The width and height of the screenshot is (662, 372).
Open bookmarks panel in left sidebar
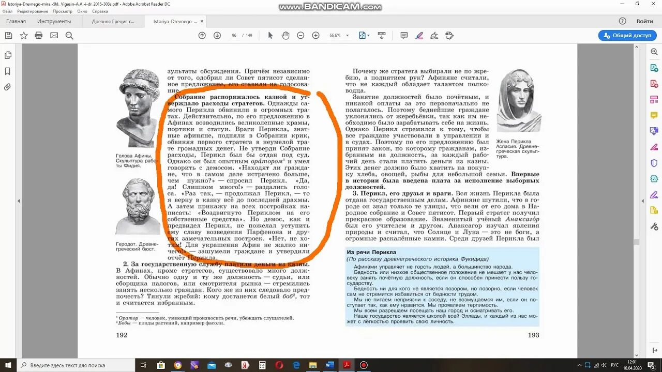pyautogui.click(x=8, y=71)
